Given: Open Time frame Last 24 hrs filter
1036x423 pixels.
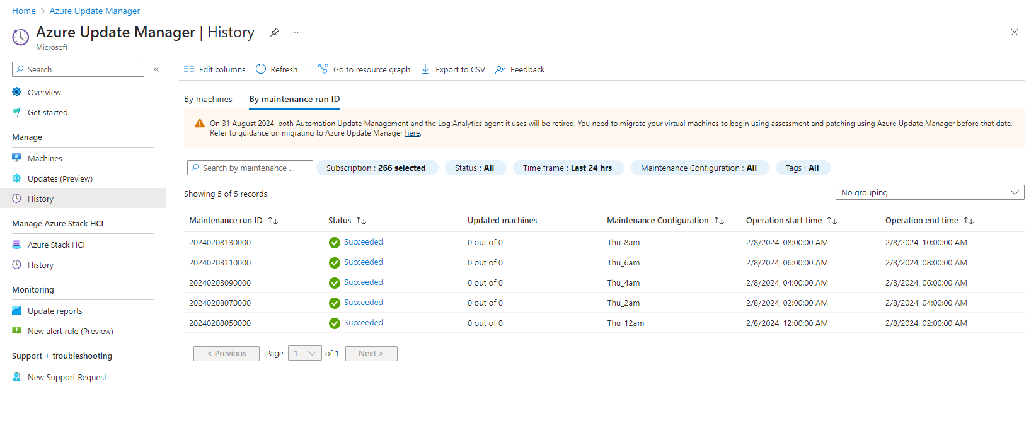Looking at the screenshot, I should [x=568, y=168].
